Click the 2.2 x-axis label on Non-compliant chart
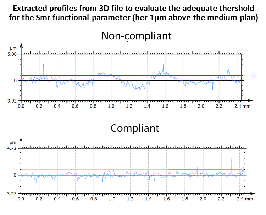The height and width of the screenshot is (215, 266). [219, 106]
